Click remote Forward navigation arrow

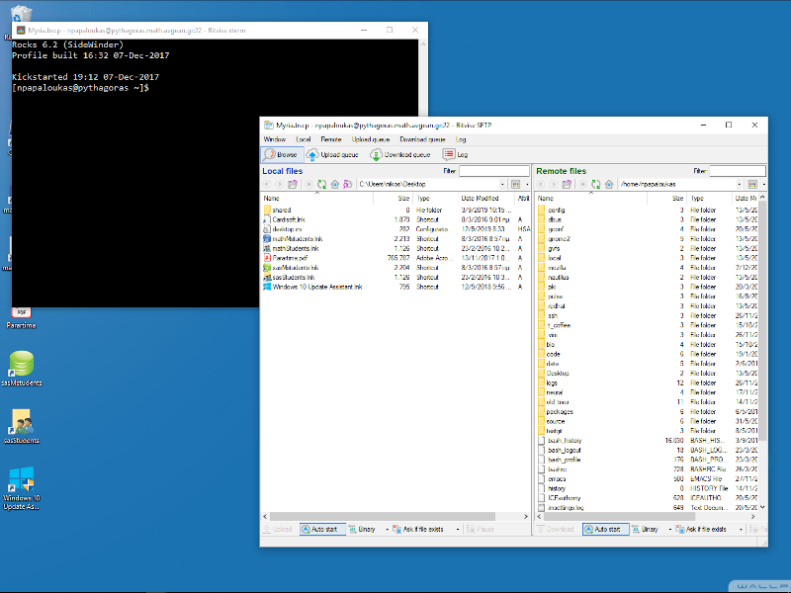[x=554, y=184]
